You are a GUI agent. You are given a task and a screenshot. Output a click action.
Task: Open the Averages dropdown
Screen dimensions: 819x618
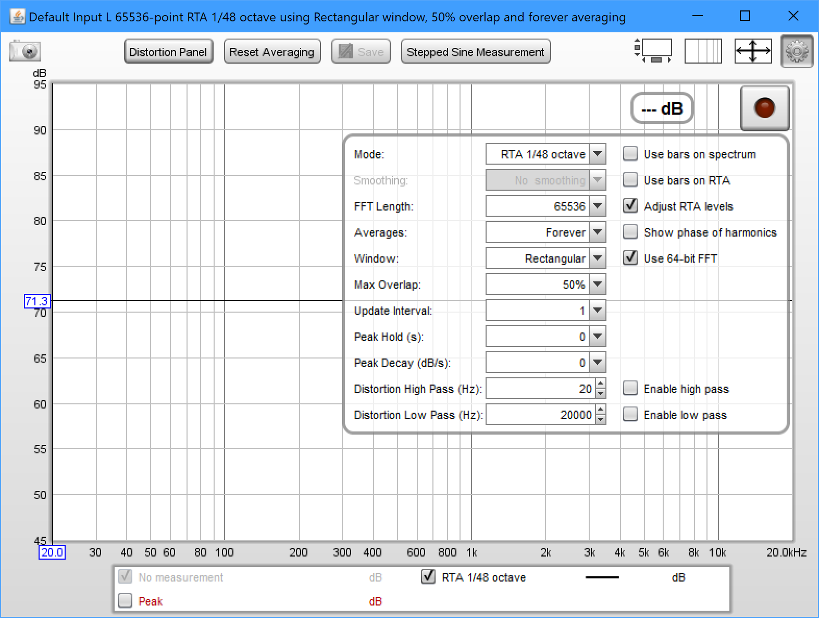click(x=545, y=232)
